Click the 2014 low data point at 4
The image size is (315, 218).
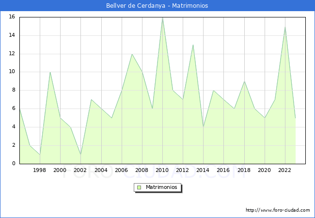coord(204,127)
